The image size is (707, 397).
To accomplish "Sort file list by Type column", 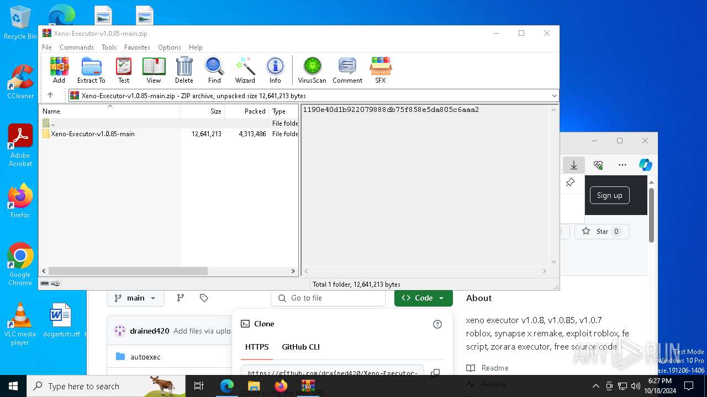I will pos(283,111).
